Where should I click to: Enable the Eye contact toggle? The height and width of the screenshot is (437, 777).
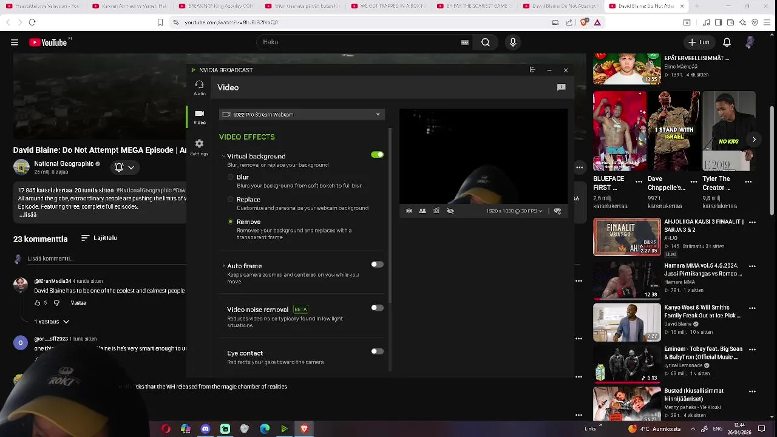[x=378, y=351]
